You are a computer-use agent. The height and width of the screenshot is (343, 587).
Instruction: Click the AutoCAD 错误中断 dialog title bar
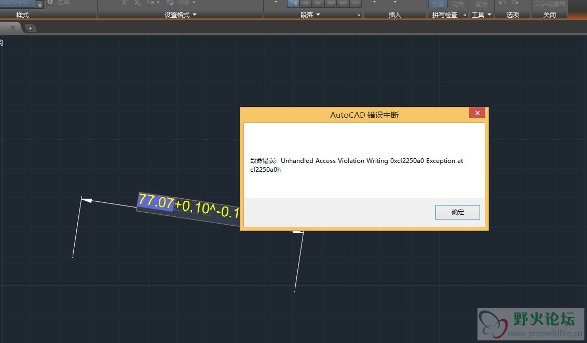coord(364,115)
